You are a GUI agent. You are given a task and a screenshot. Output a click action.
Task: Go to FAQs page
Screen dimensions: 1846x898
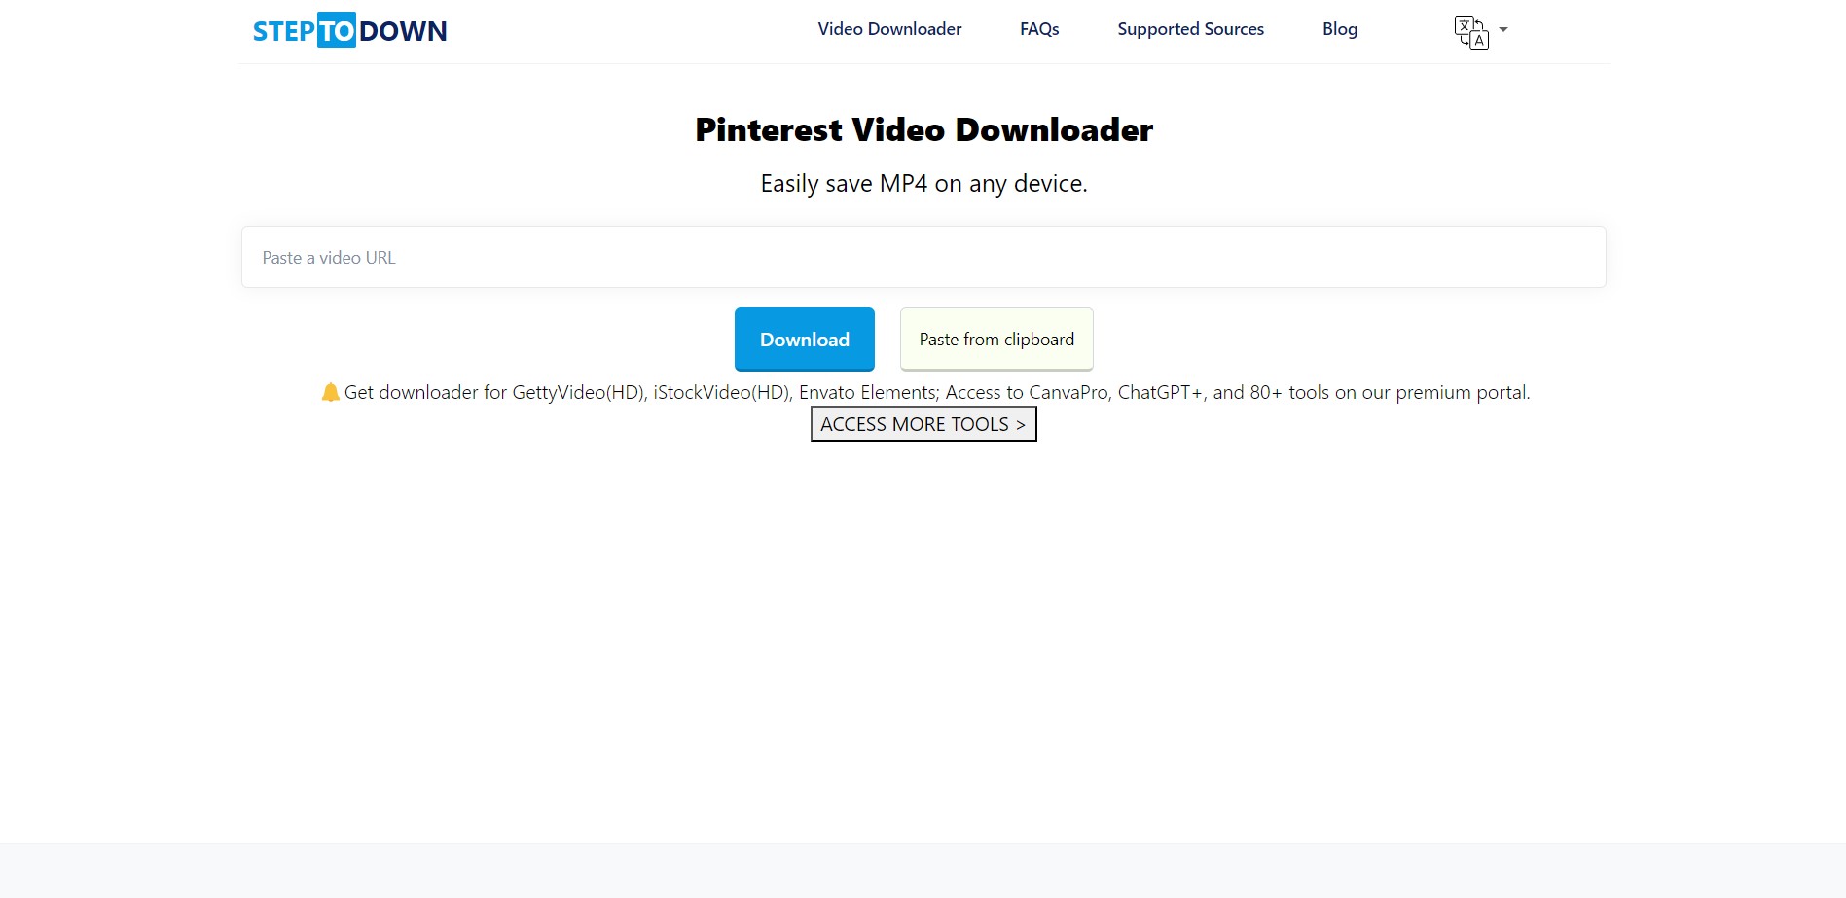1039,29
